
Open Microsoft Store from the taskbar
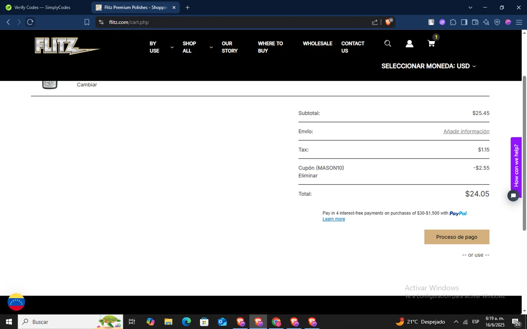pos(204,322)
